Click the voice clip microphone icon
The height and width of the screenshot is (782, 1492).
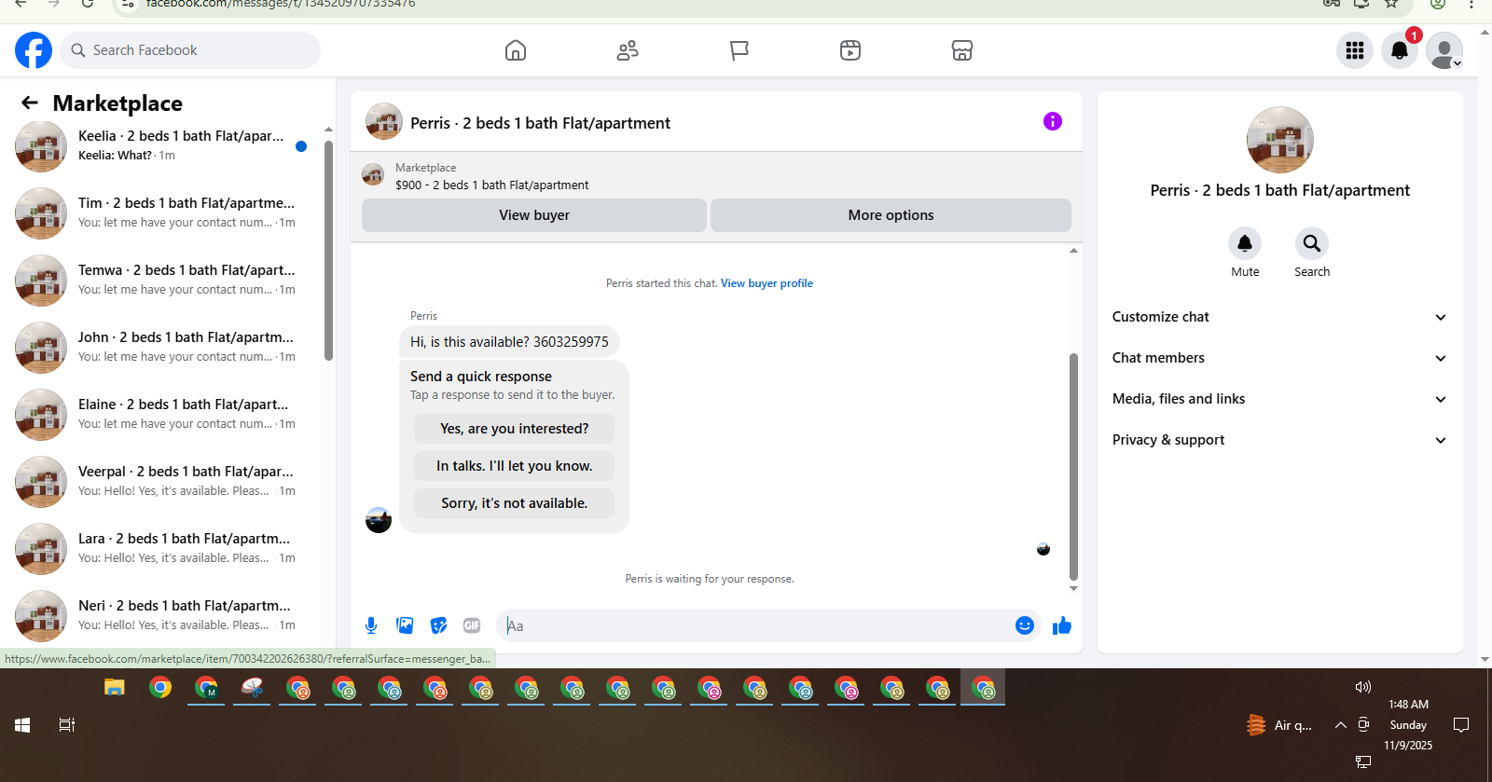tap(371, 625)
